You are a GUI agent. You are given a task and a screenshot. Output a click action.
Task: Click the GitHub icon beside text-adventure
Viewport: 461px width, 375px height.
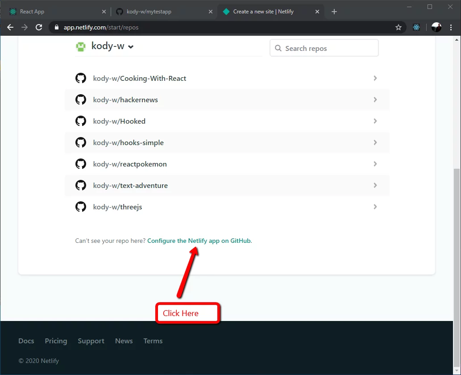[x=81, y=185]
